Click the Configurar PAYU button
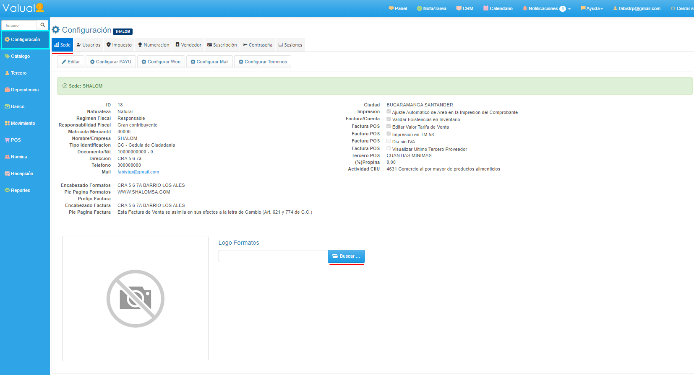Screen dimensions: 694x375 111,62
